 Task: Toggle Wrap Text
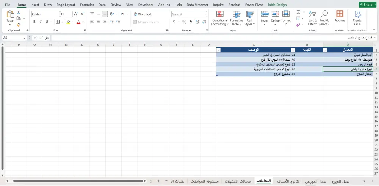(143, 14)
